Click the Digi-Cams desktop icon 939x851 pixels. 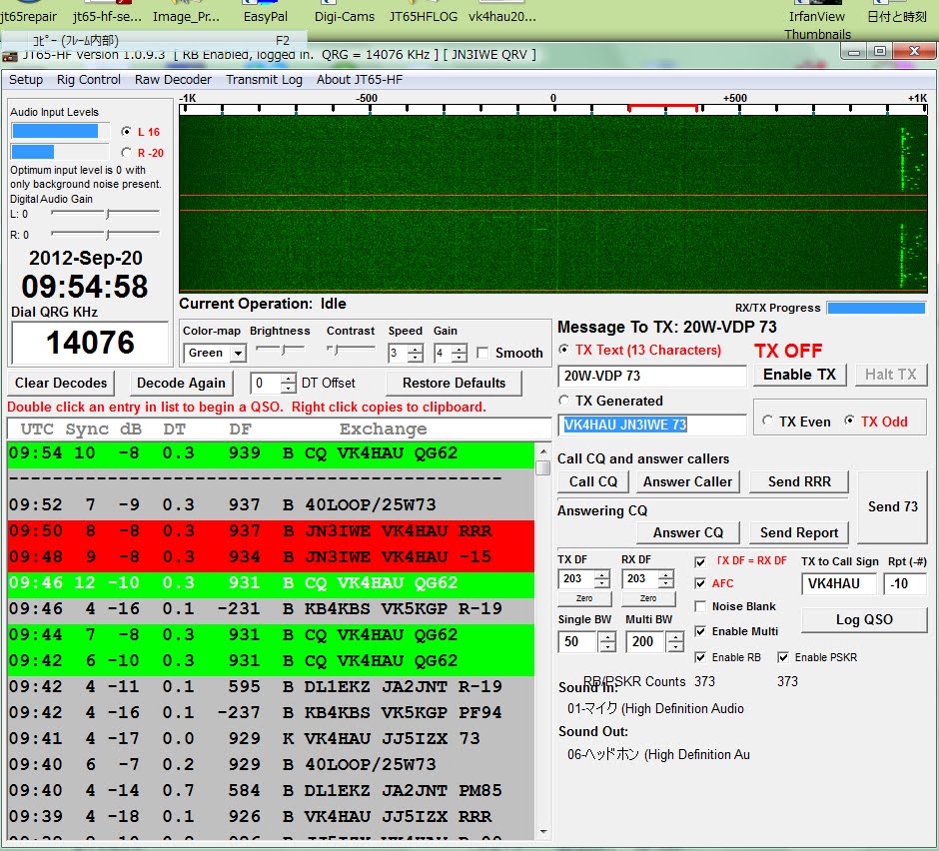[x=345, y=12]
